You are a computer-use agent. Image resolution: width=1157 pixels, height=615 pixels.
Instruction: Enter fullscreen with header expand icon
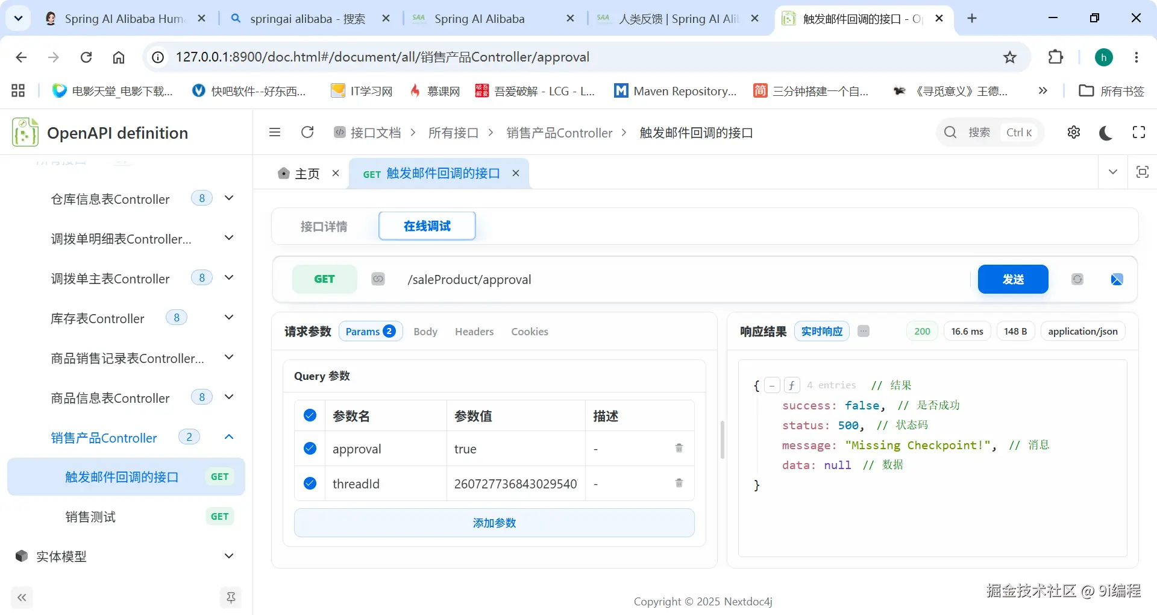(x=1139, y=132)
